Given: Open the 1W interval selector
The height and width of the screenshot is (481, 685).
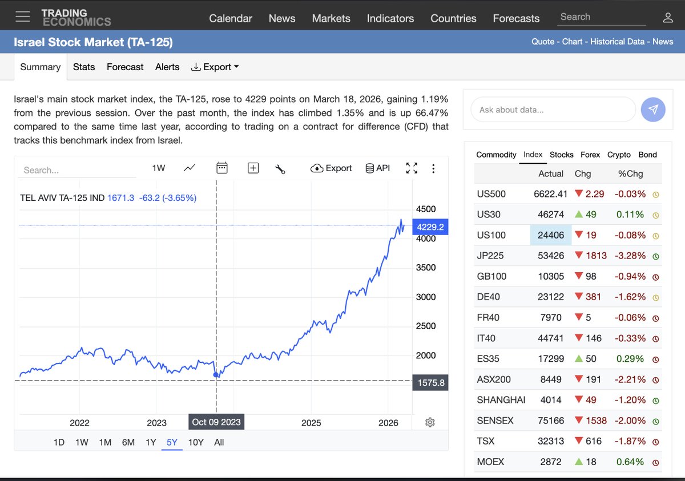Looking at the screenshot, I should pyautogui.click(x=159, y=168).
